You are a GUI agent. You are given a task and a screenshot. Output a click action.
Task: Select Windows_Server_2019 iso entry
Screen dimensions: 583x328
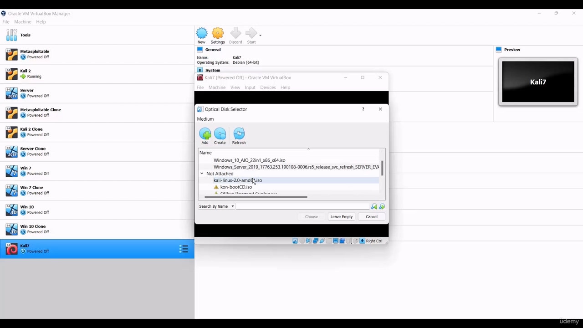(296, 167)
